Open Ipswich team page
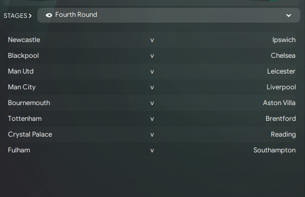The height and width of the screenshot is (197, 305). click(x=284, y=40)
